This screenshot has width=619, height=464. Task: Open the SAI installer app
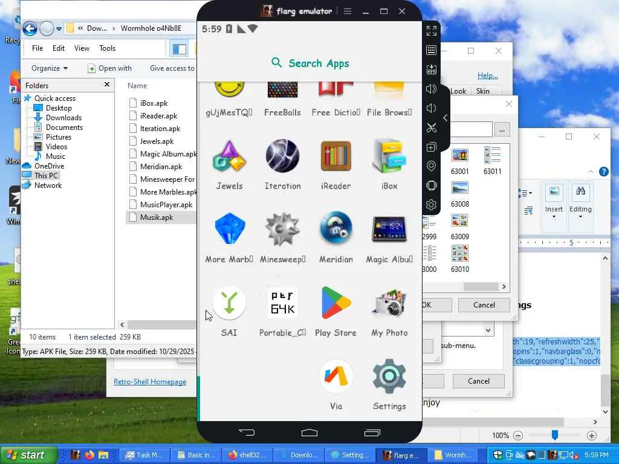pos(229,303)
